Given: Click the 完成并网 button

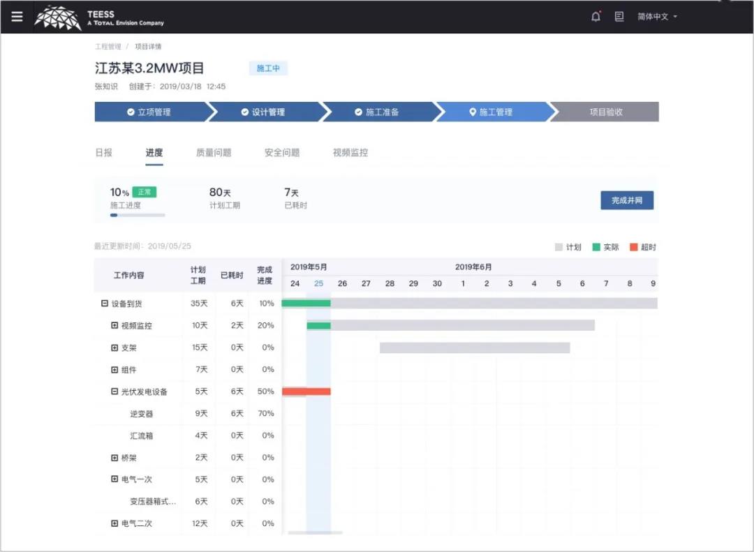Looking at the screenshot, I should [x=626, y=200].
